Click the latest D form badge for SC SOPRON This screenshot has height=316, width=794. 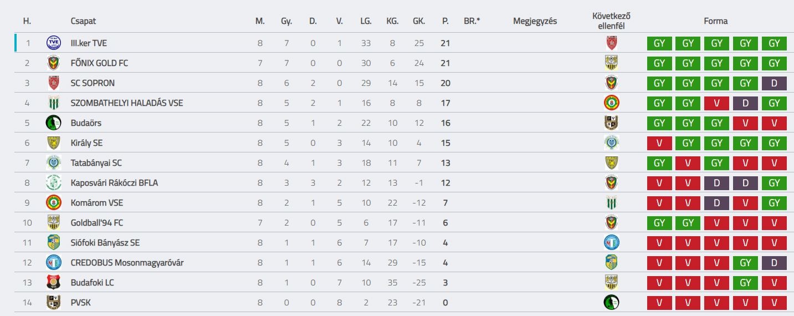click(774, 83)
